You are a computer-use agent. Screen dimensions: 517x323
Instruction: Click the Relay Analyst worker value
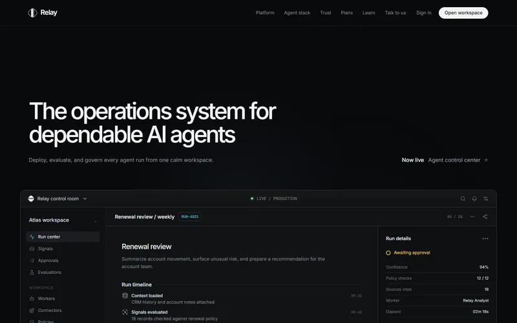[x=476, y=300]
